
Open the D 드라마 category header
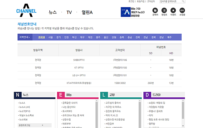click(x=164, y=95)
